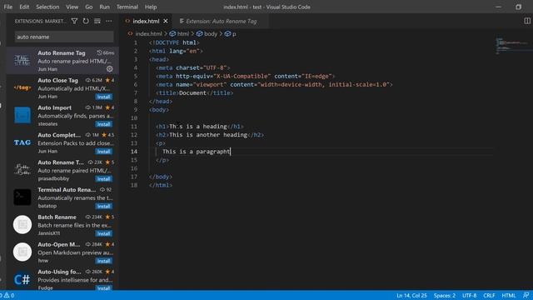The width and height of the screenshot is (533, 300).
Task: Open the Auto-Open Markdown extension icon
Action: coord(22,252)
